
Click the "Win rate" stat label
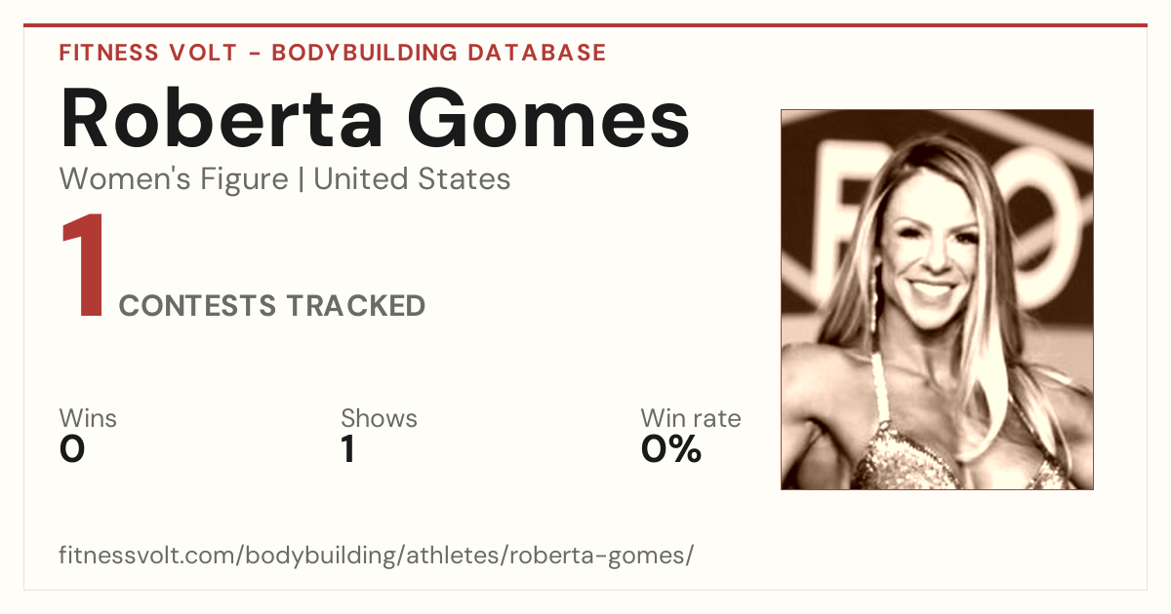(691, 419)
